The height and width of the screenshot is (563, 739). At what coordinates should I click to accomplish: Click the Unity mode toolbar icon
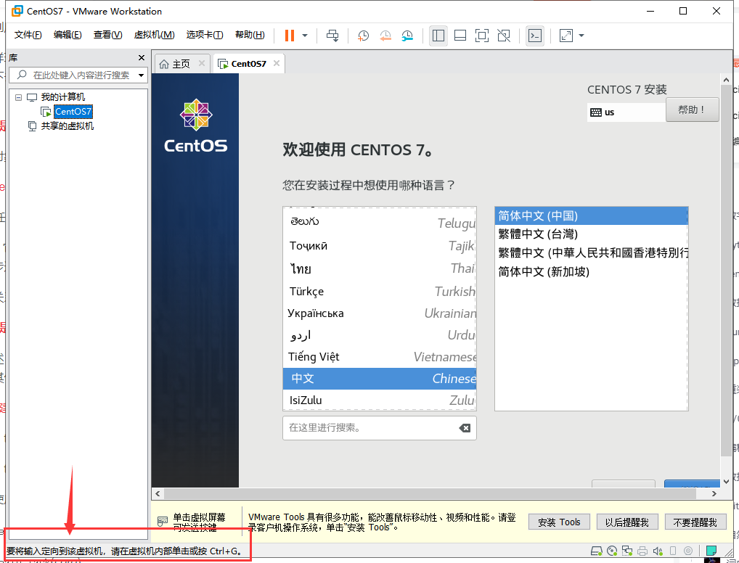(504, 36)
